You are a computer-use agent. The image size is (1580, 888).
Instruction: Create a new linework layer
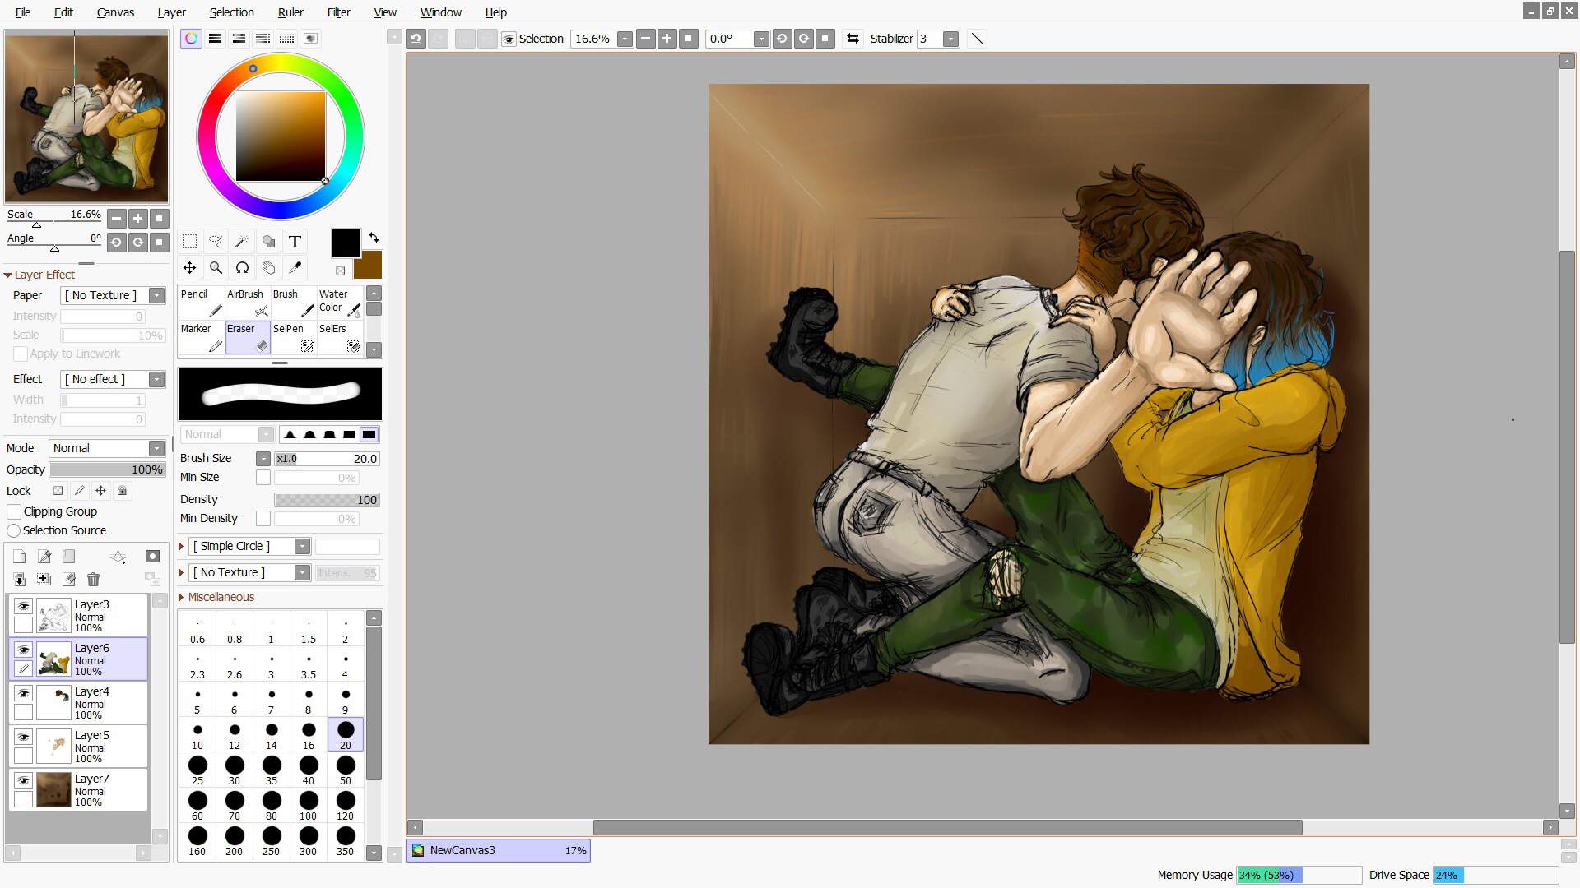pos(44,557)
